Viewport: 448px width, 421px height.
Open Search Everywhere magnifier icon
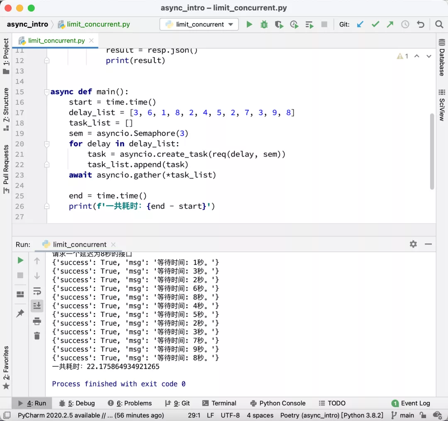pos(439,24)
